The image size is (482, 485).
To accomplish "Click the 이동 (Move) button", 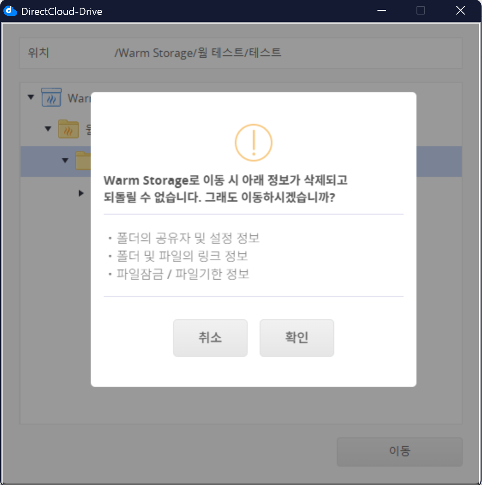I will click(x=399, y=451).
